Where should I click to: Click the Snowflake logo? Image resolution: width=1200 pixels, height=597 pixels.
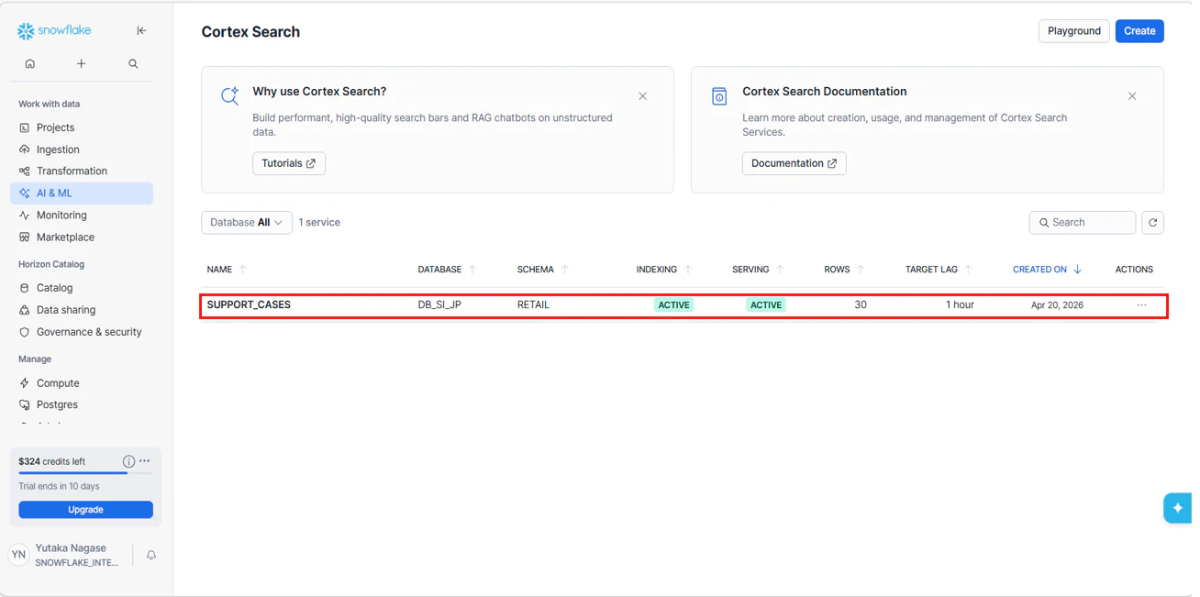tap(54, 30)
